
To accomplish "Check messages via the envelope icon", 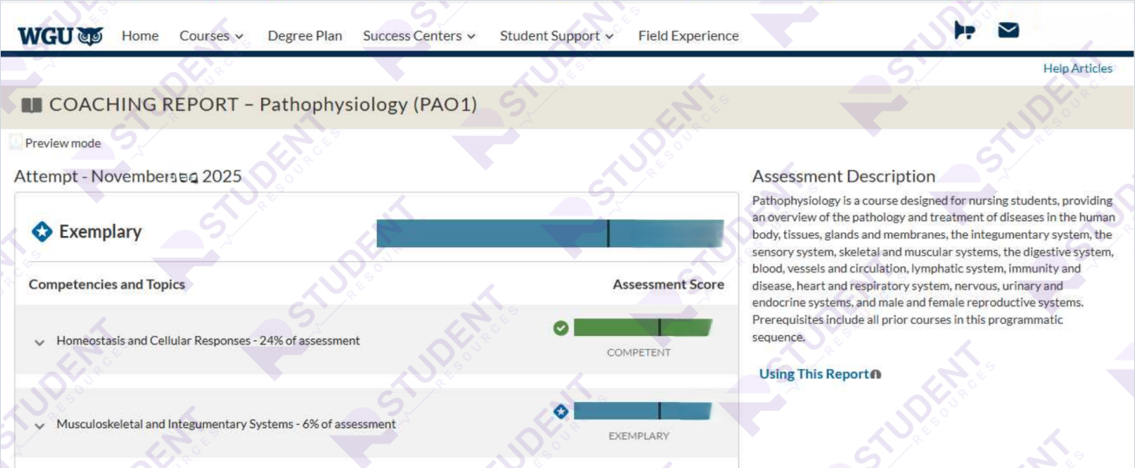I will pyautogui.click(x=1008, y=29).
